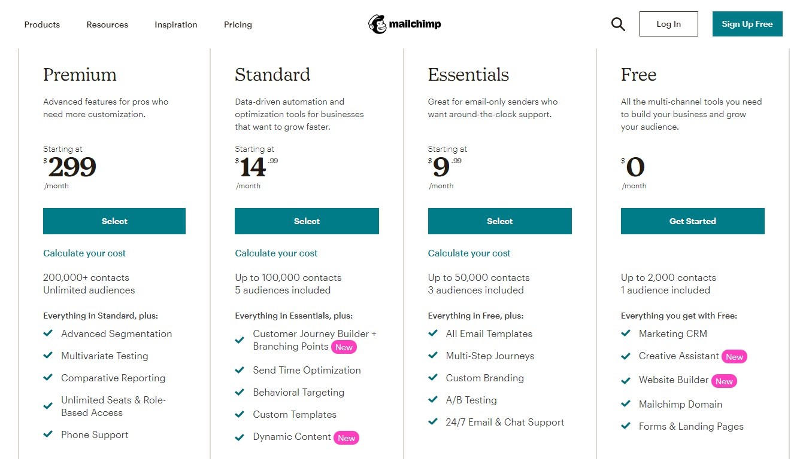Click the New badge next to Creative Assistant
Screen dimensions: 806x459
coord(734,357)
